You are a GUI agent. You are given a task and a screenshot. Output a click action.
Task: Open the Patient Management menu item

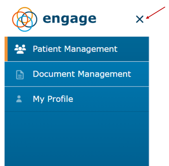tap(77, 49)
